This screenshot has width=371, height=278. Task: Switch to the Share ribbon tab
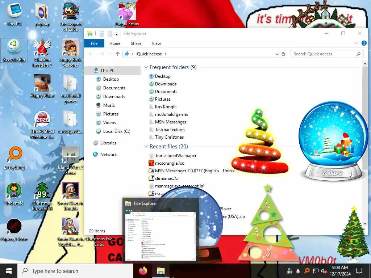click(136, 43)
